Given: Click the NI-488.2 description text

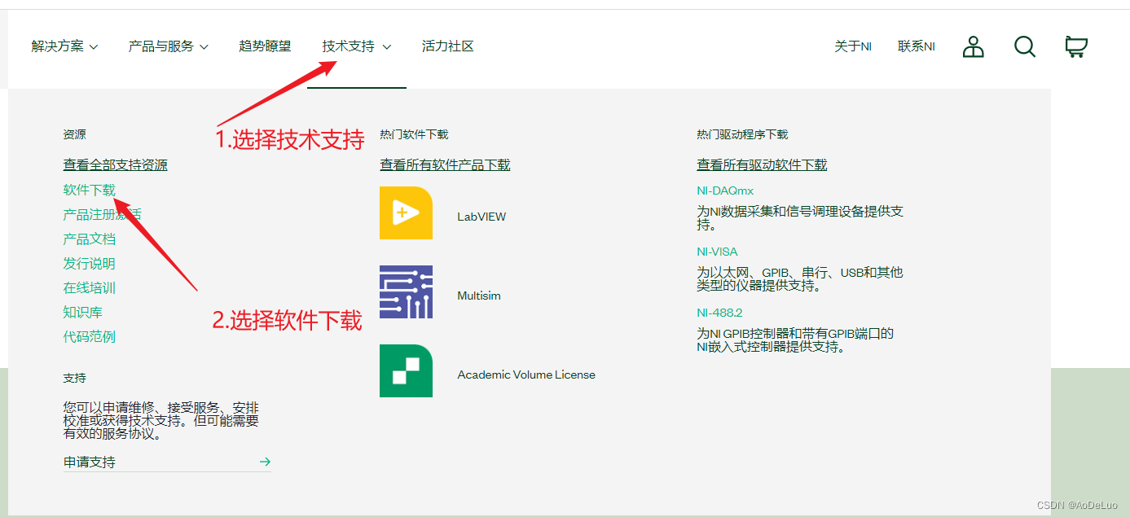Looking at the screenshot, I should [x=795, y=340].
